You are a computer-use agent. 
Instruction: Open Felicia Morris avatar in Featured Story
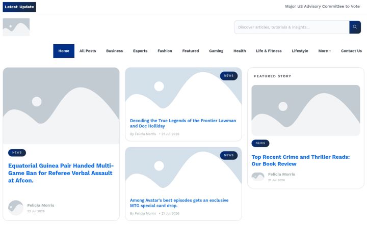[258, 177]
